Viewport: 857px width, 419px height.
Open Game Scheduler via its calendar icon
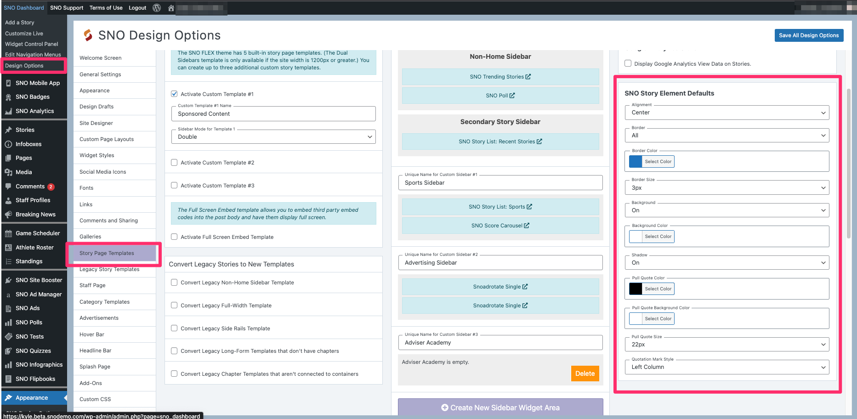(8, 233)
